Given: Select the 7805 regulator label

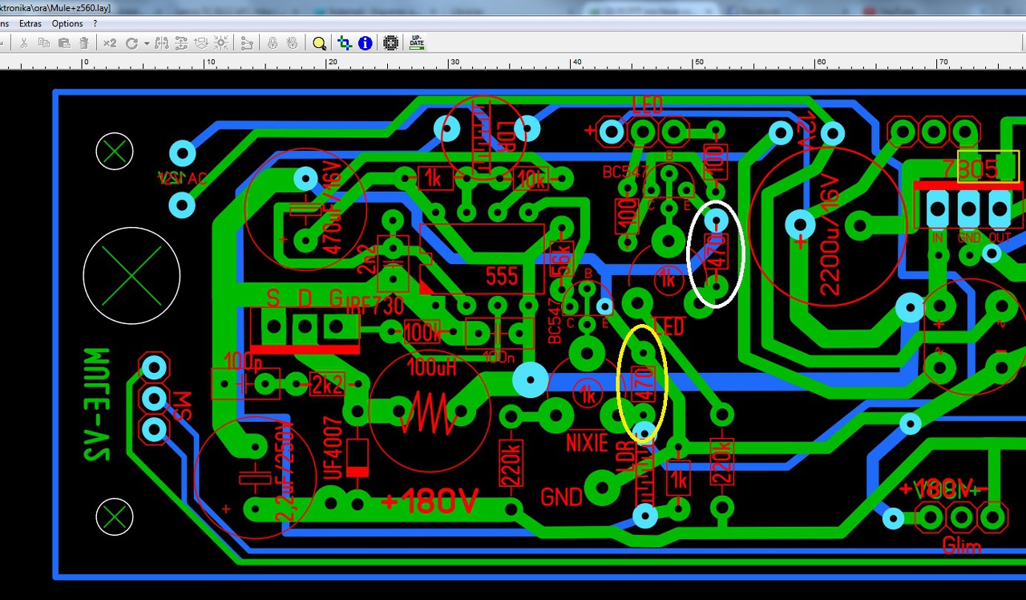Looking at the screenshot, I should point(969,168).
